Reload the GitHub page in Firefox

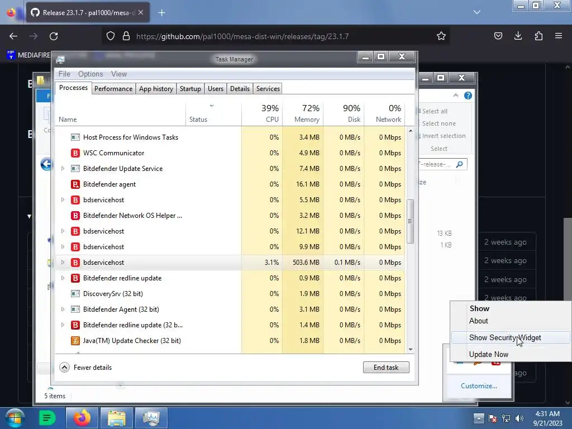[x=54, y=36]
